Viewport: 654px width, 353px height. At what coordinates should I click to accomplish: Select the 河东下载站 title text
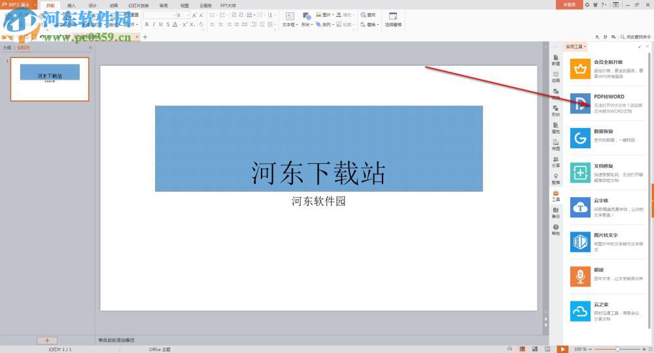pyautogui.click(x=318, y=173)
